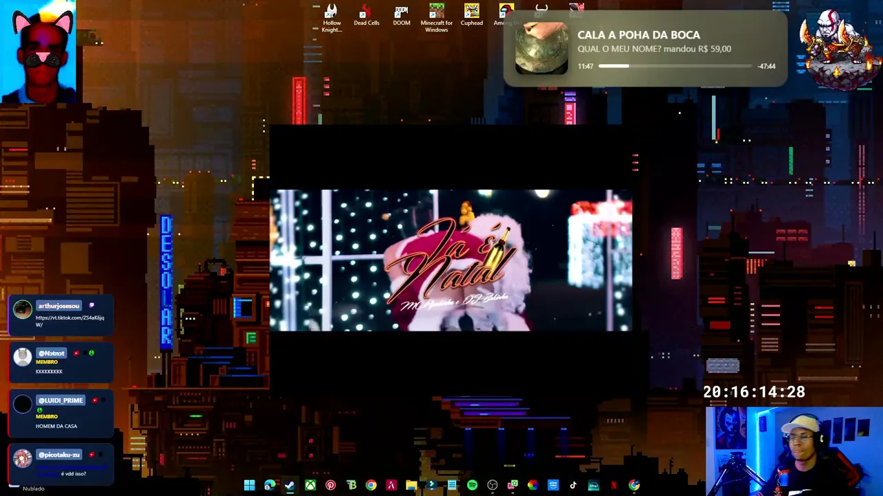Screen dimensions: 883x496
Task: Click the CALA A POHA DA BOCA title
Action: (x=639, y=35)
